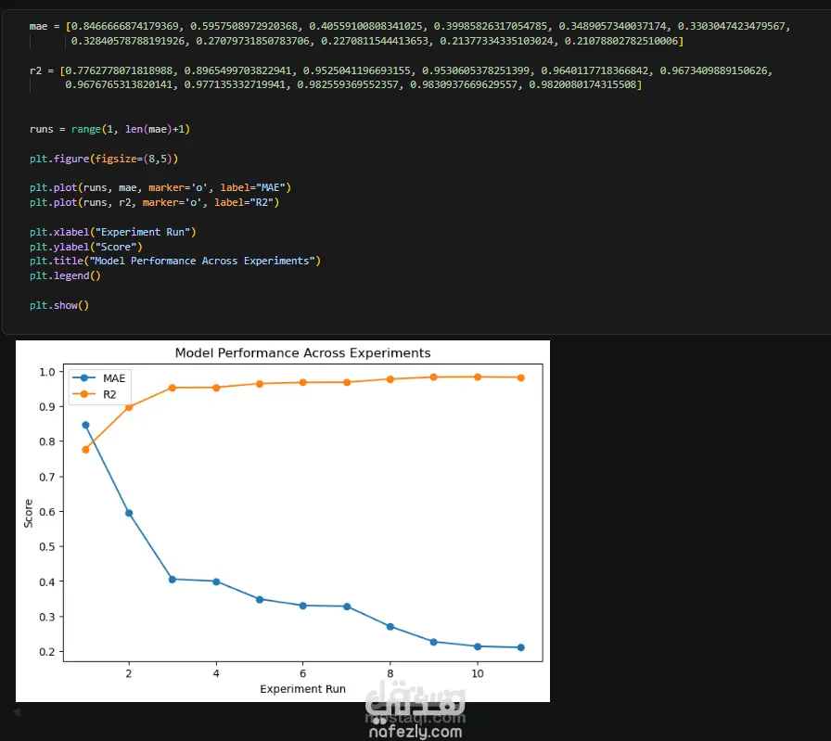The image size is (831, 741).
Task: Click the orange R2 point at run 3
Action: [173, 388]
